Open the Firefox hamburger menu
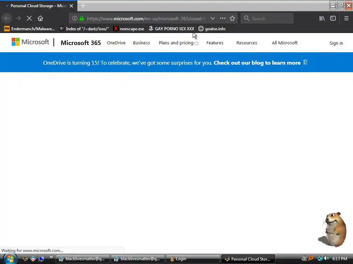 click(x=346, y=19)
